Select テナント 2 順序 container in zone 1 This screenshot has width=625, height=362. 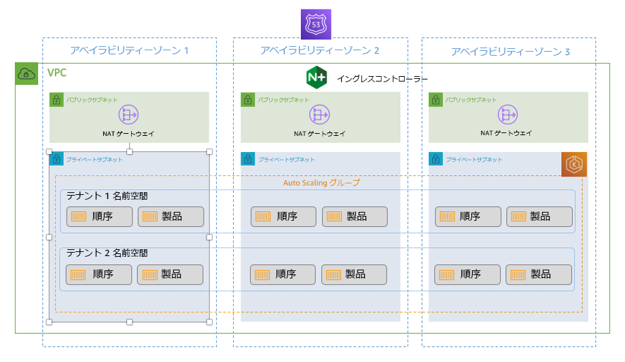99,274
